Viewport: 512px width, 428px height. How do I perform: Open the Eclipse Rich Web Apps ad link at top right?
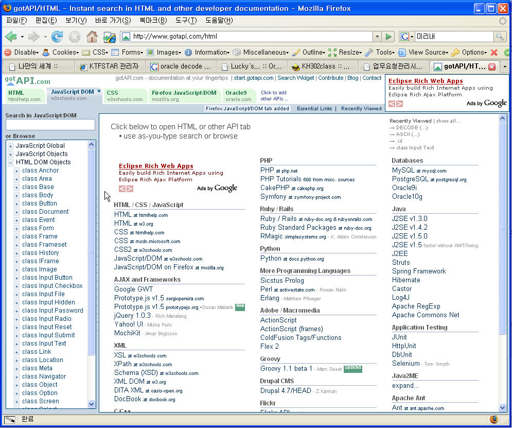point(426,81)
